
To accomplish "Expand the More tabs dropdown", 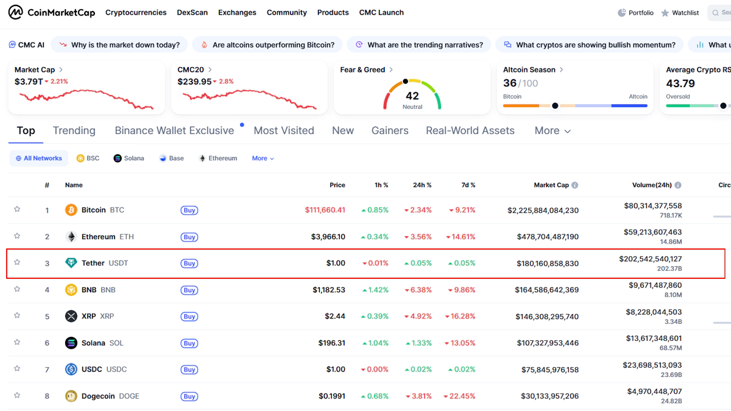I will point(553,131).
